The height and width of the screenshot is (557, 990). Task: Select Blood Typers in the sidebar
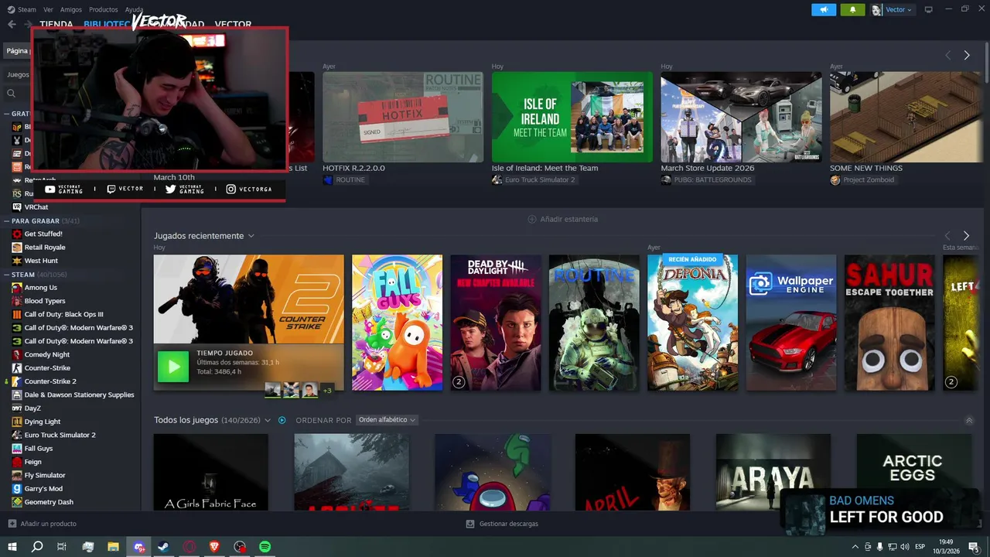coord(45,301)
